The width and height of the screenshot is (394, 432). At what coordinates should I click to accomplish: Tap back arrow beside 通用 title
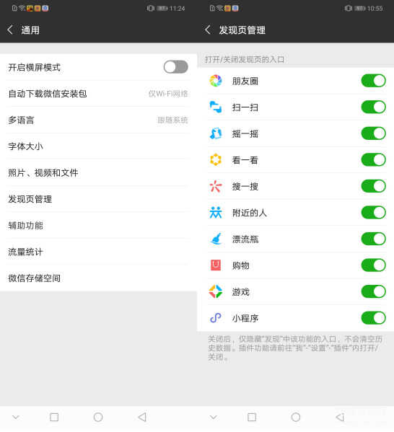[x=10, y=30]
